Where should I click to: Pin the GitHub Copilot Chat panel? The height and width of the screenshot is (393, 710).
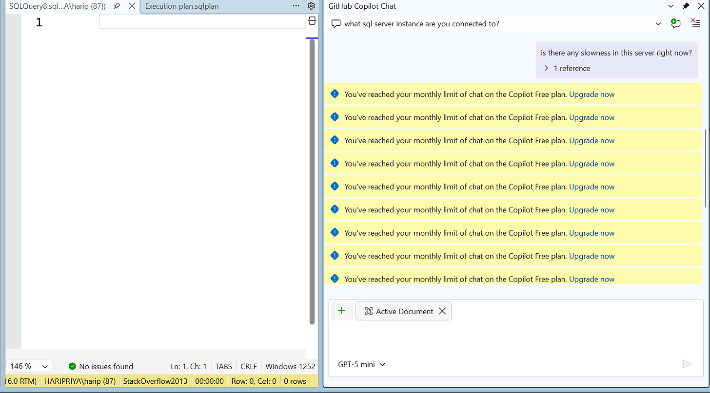pyautogui.click(x=686, y=6)
